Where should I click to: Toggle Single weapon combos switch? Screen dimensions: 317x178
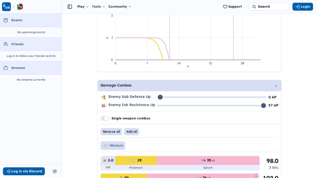point(105,118)
